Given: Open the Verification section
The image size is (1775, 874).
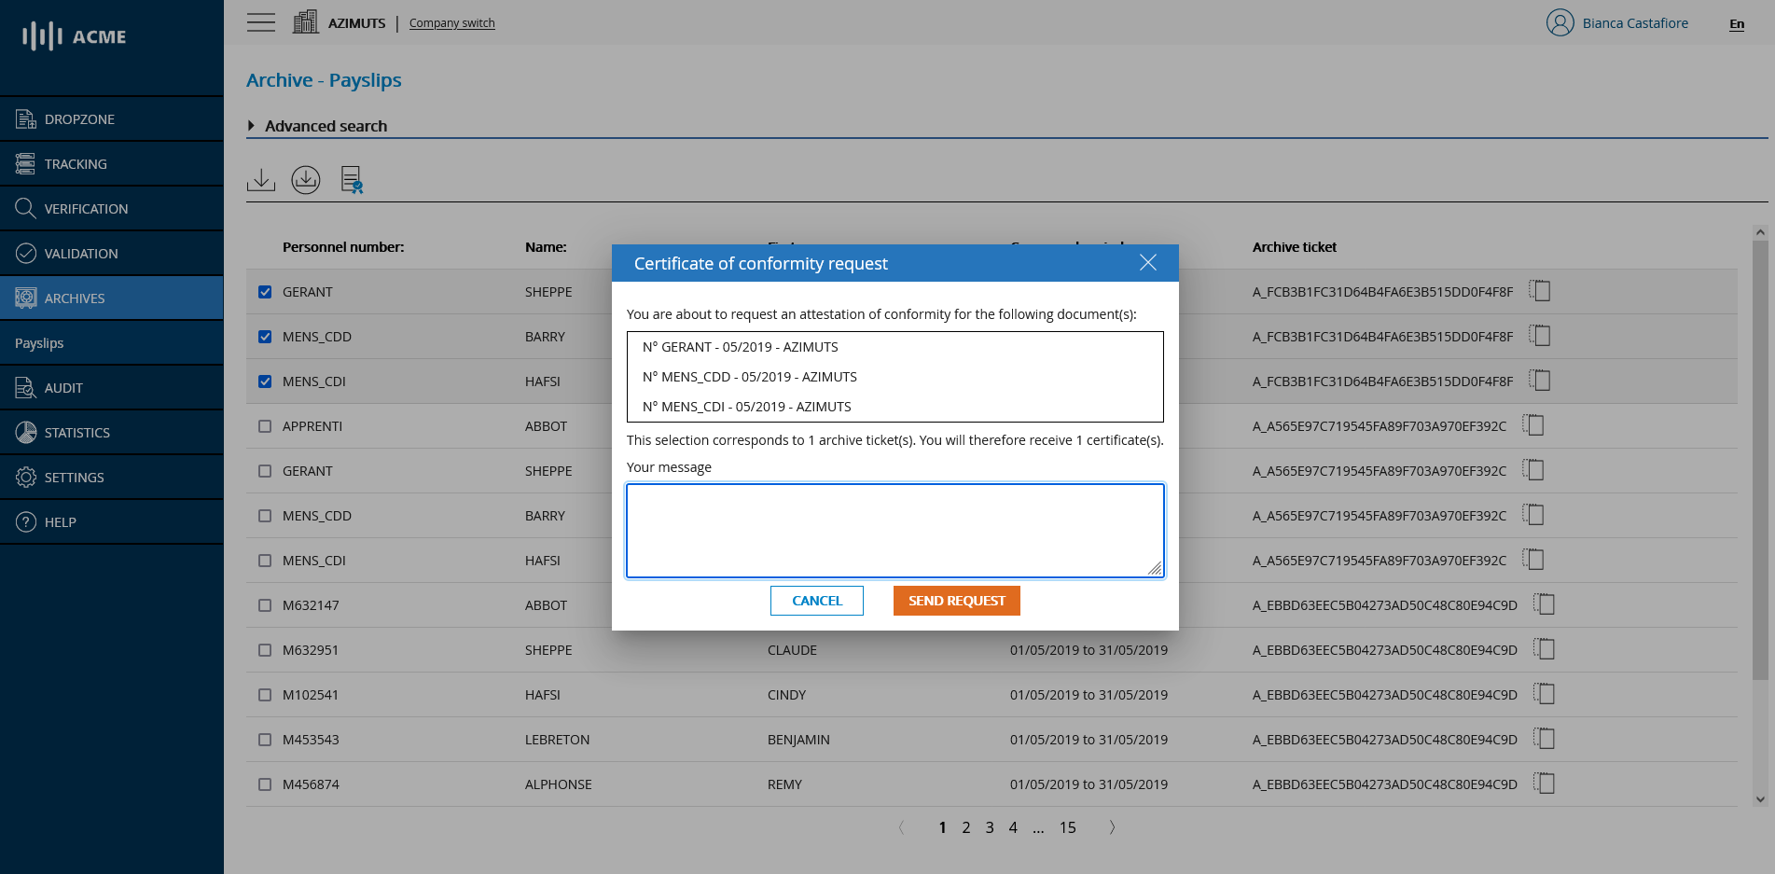Looking at the screenshot, I should click(x=88, y=208).
